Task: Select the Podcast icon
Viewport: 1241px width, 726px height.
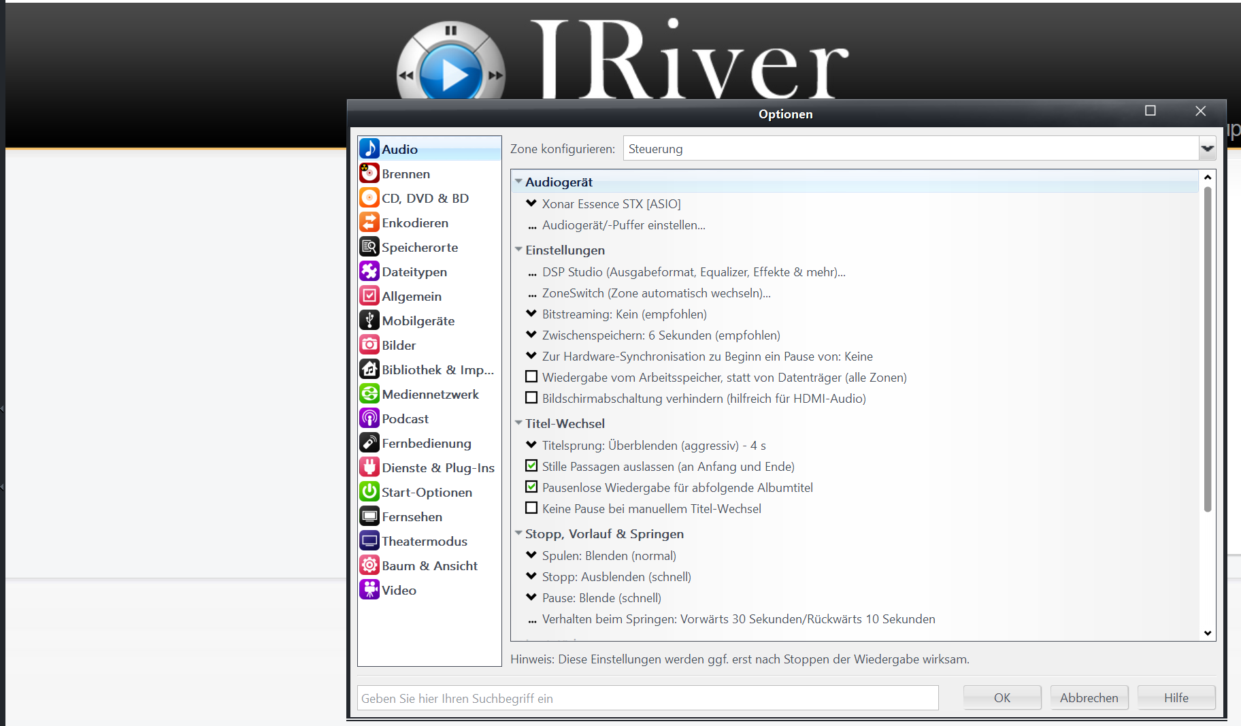Action: [x=369, y=418]
